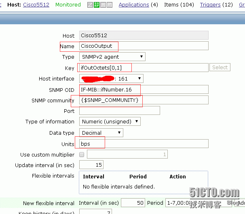Open the Triggers link
The width and height of the screenshot is (245, 214).
(x=210, y=5)
